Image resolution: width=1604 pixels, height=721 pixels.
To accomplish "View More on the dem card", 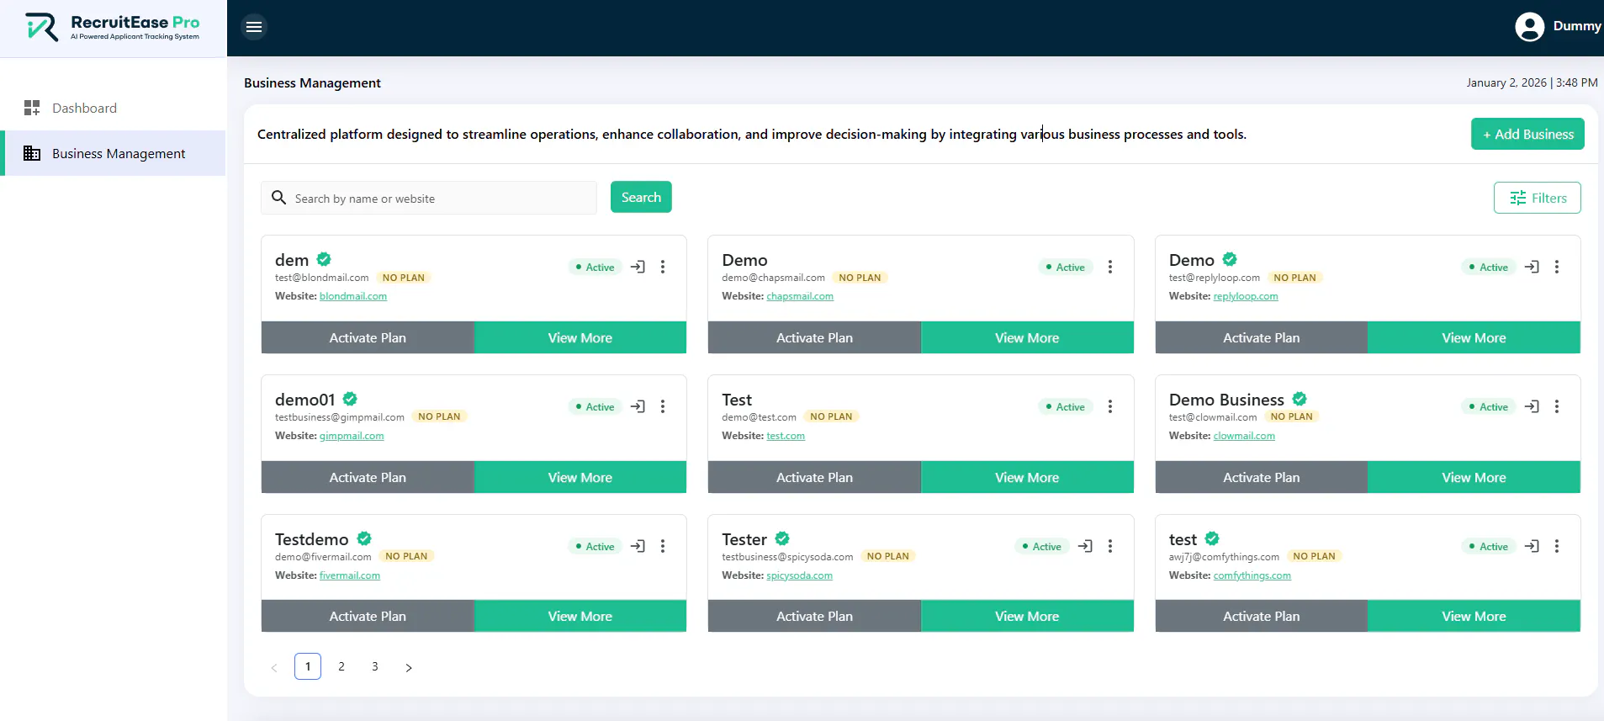I will click(580, 337).
